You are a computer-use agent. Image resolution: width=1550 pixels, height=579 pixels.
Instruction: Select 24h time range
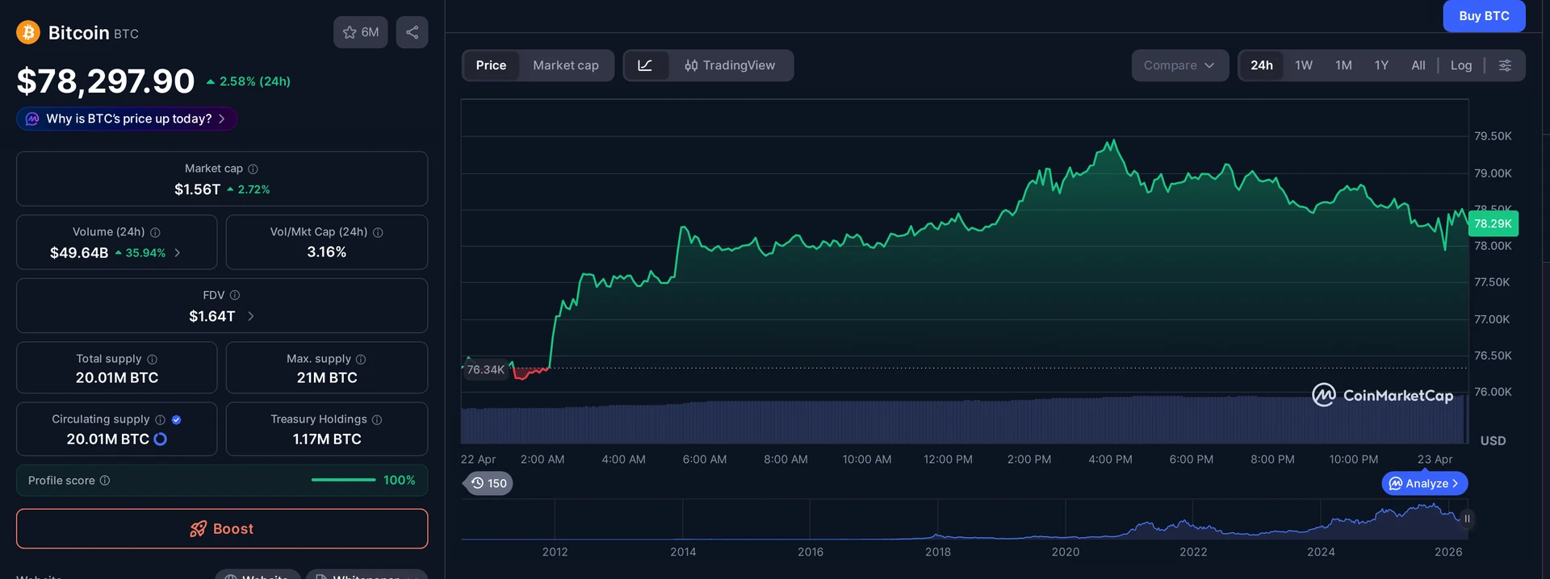1262,65
